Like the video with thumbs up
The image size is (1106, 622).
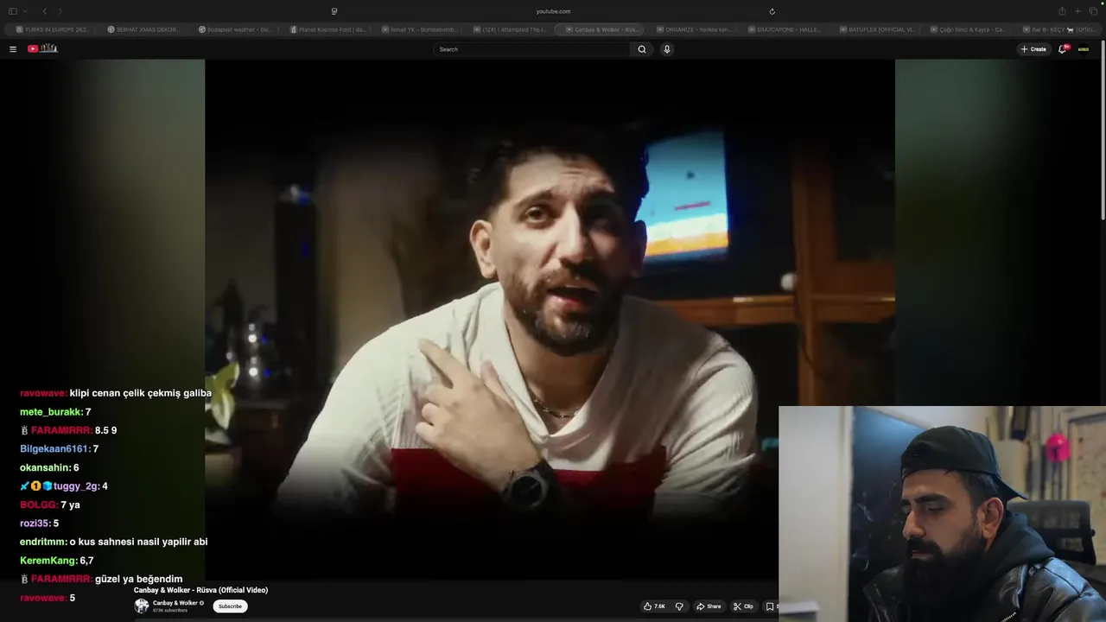(654, 606)
